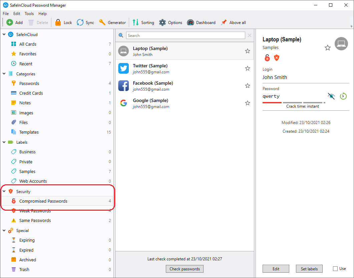The width and height of the screenshot is (354, 278).
Task: Click the Add card toolbar icon
Action: [10, 22]
